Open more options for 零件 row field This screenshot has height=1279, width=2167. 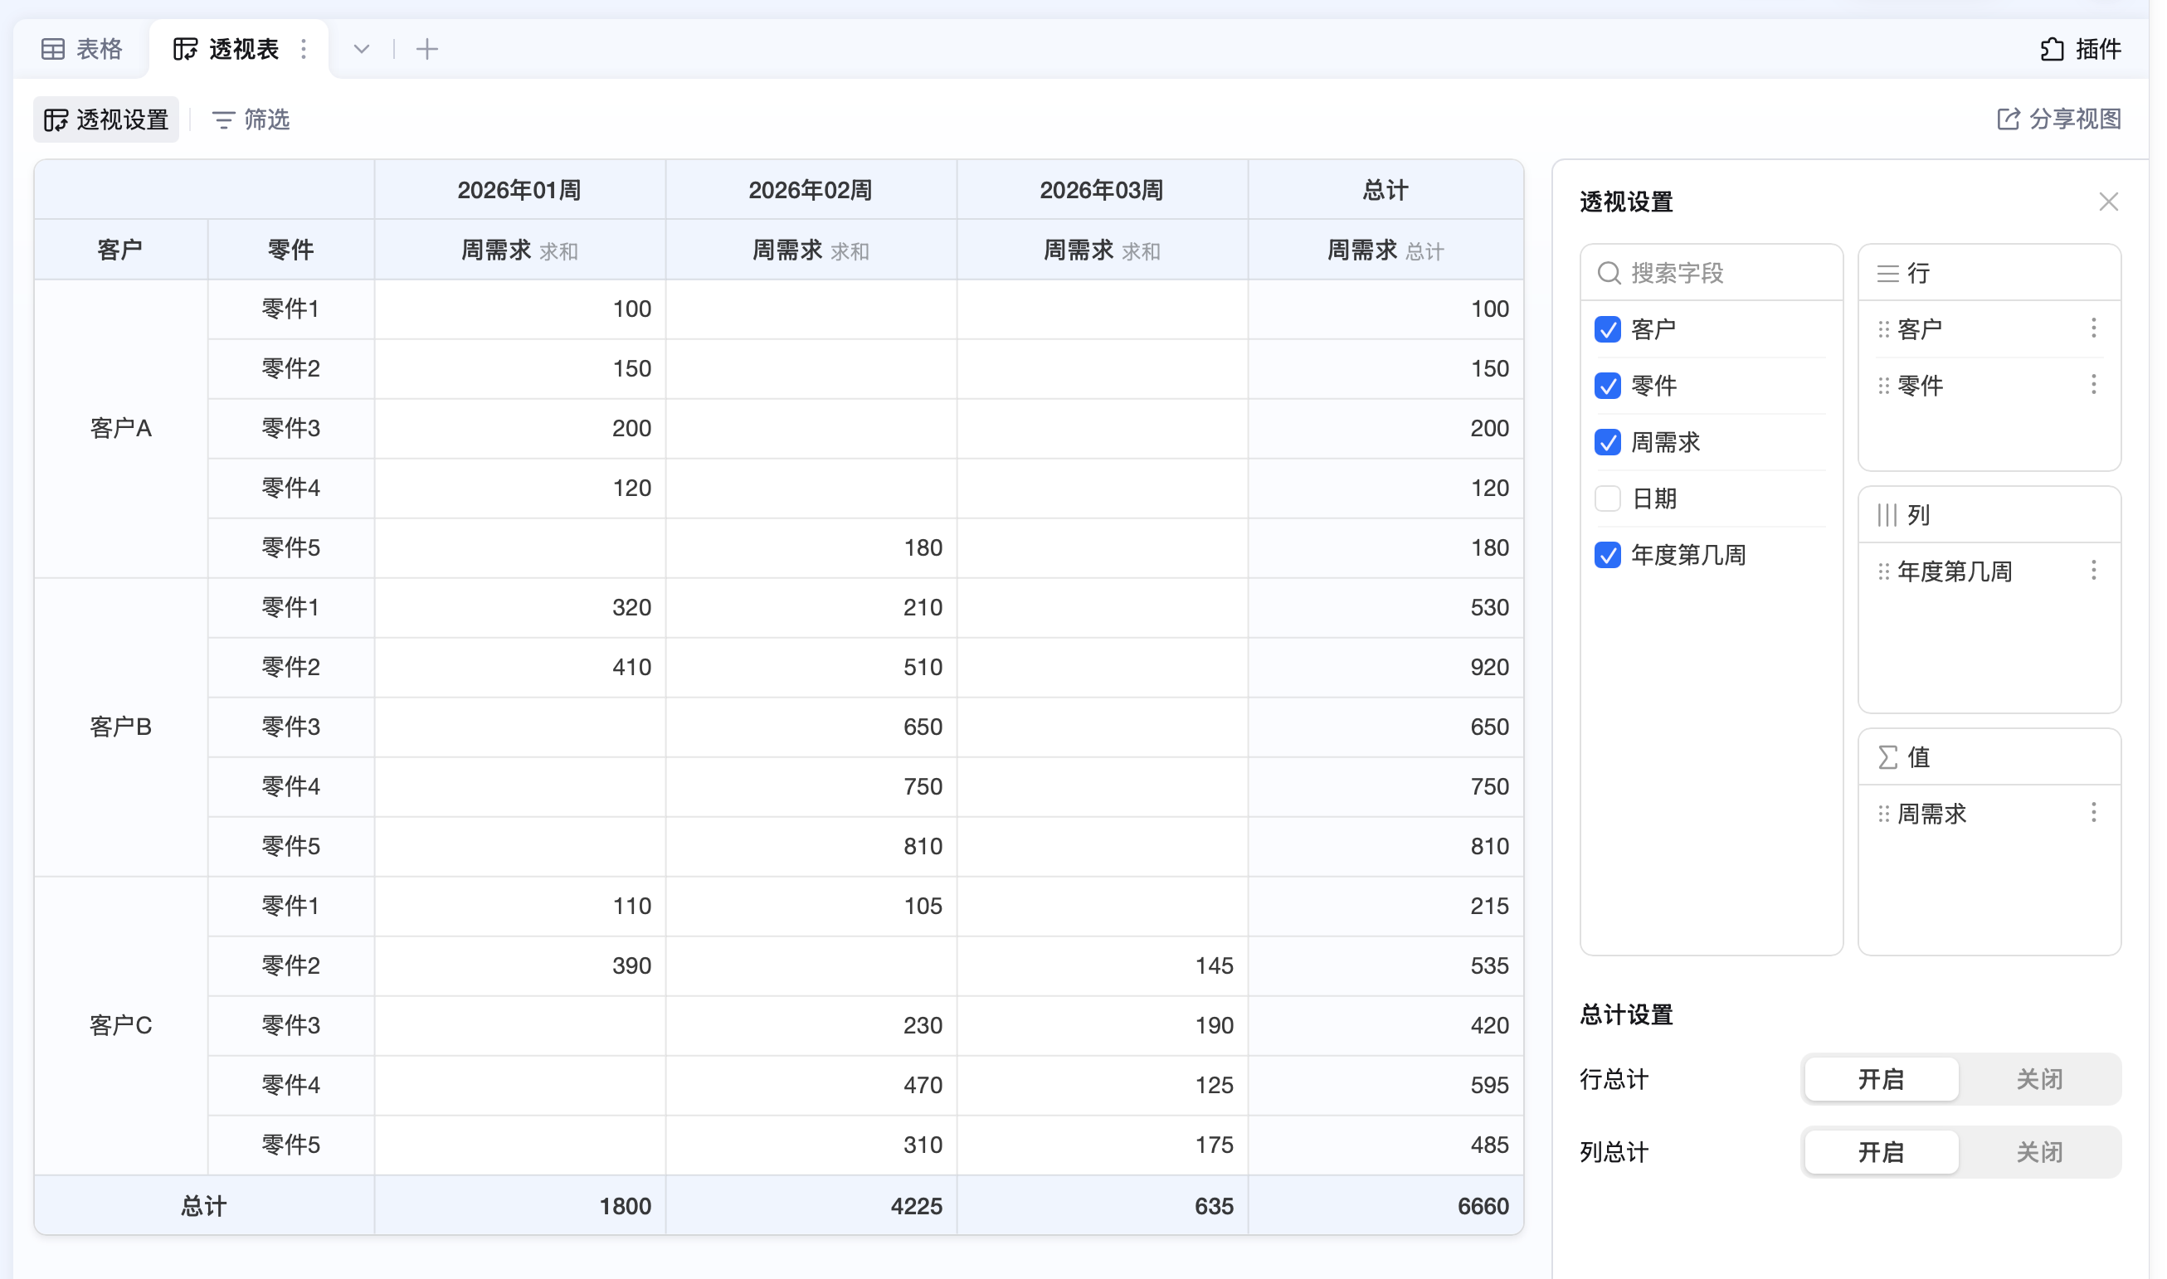(2093, 384)
